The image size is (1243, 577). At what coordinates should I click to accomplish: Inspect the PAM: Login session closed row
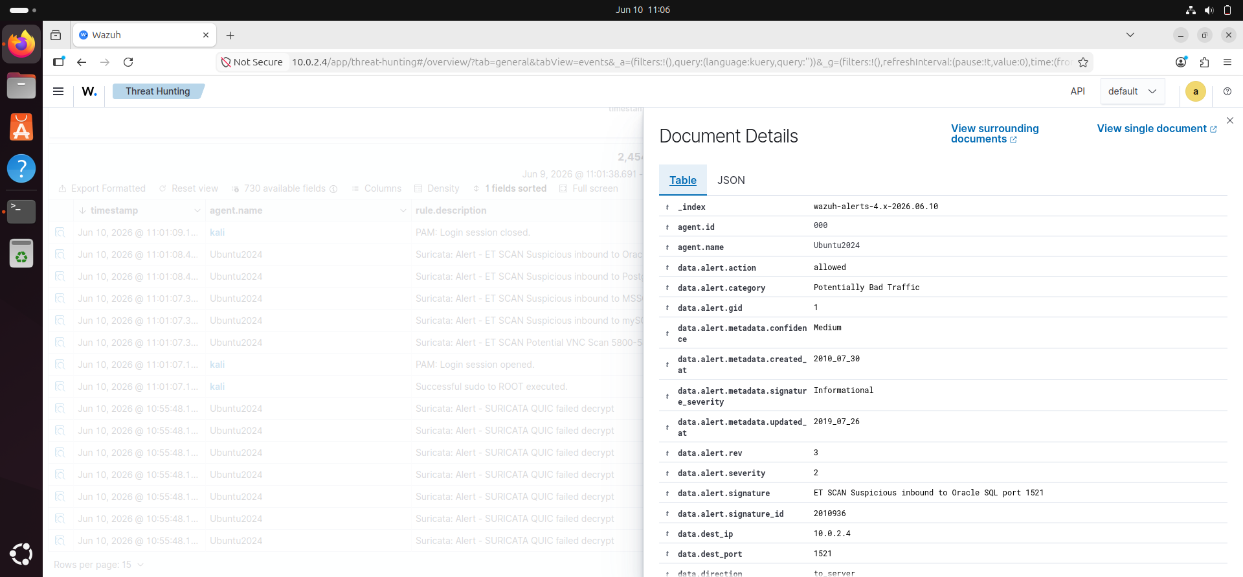coord(60,232)
